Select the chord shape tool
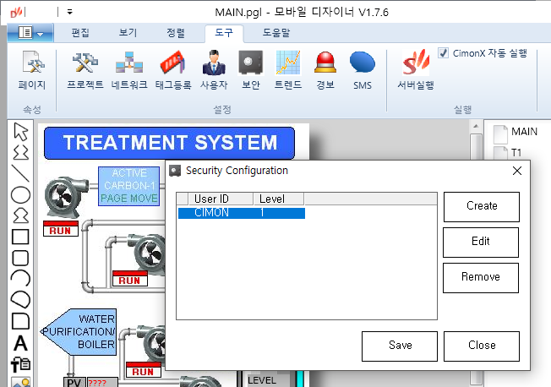551x387 pixels. pos(21,299)
